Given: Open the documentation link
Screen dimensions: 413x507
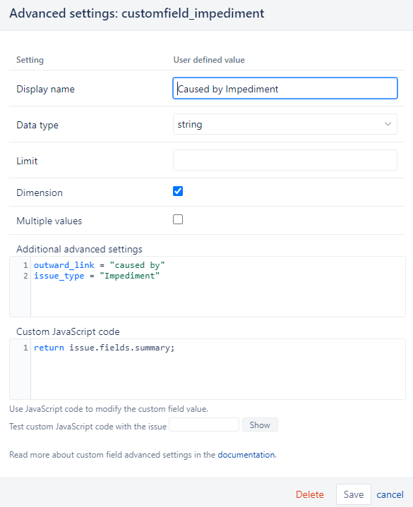Looking at the screenshot, I should click(246, 455).
